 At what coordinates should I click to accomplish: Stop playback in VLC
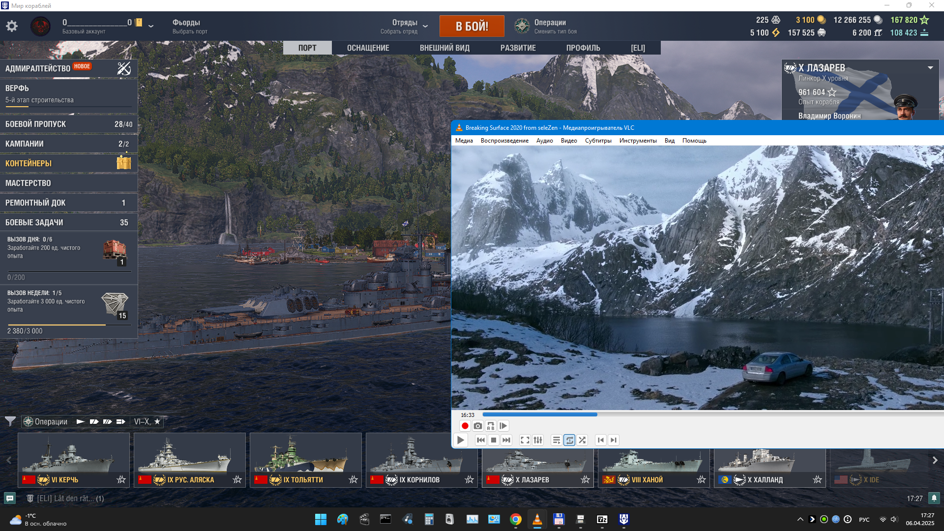coord(494,440)
